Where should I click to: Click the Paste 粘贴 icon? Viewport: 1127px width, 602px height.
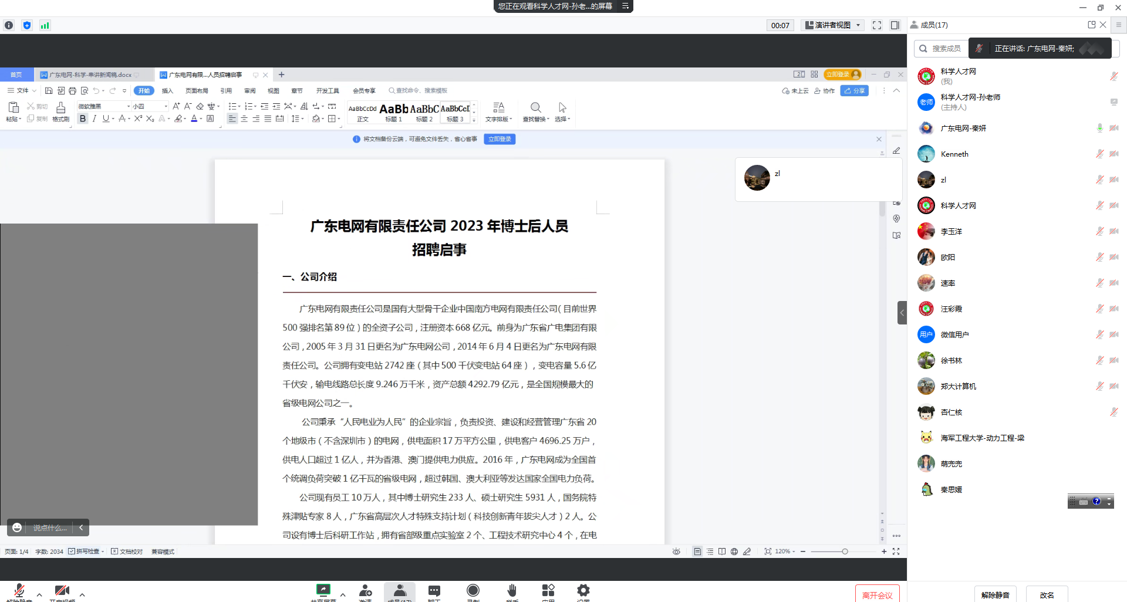pyautogui.click(x=14, y=111)
